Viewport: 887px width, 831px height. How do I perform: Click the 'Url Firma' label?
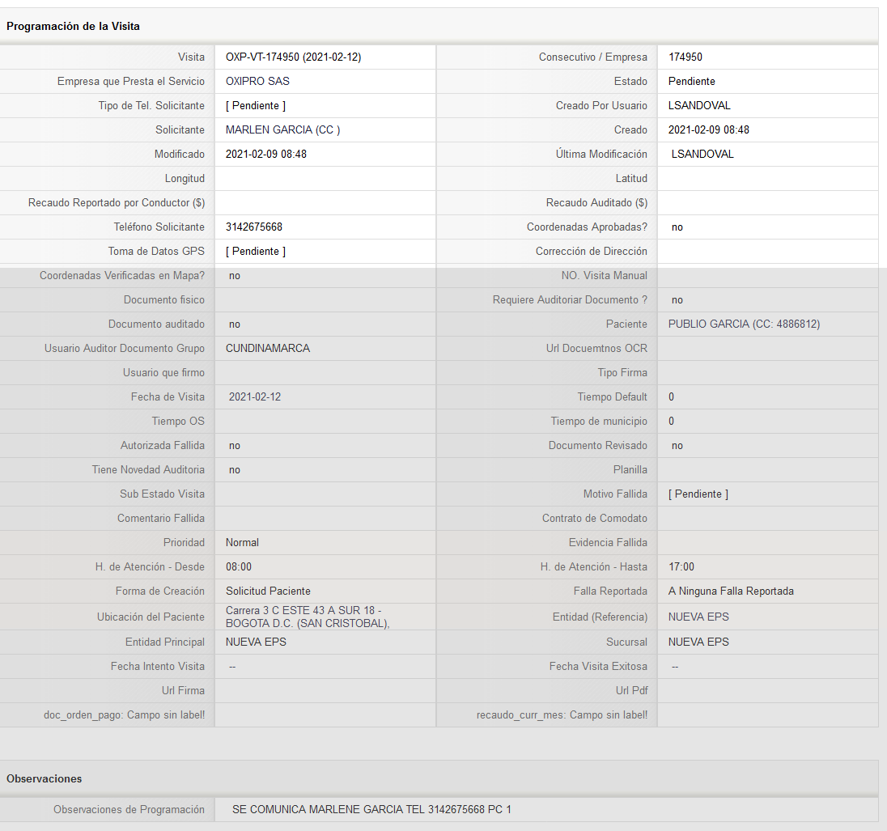click(183, 692)
